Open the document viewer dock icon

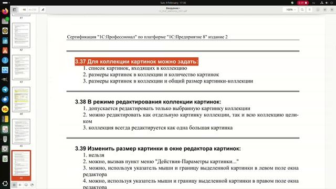(5, 129)
